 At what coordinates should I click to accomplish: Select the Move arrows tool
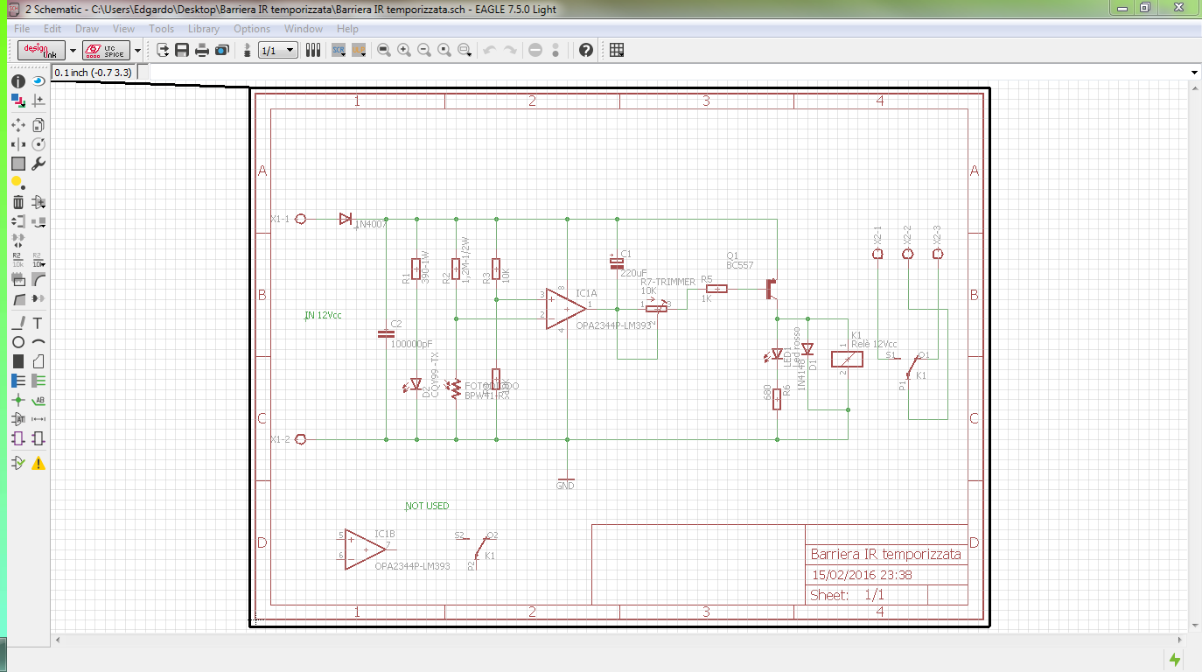pyautogui.click(x=17, y=125)
